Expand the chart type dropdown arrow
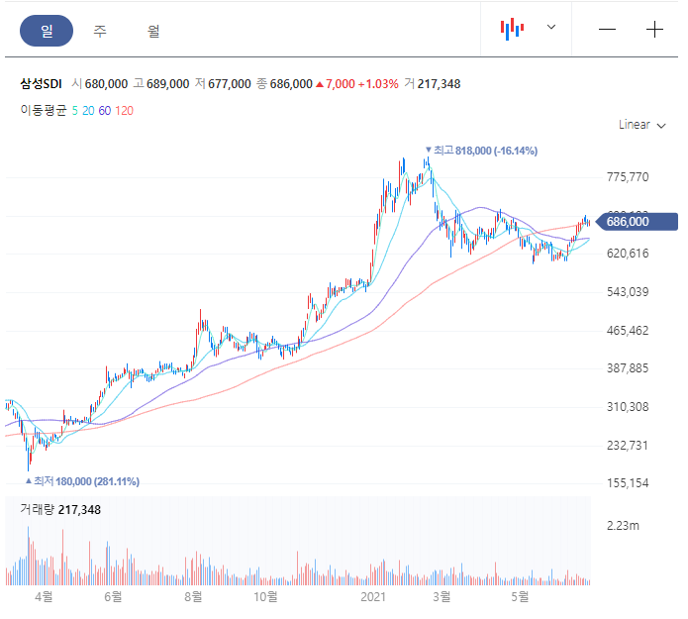 551,27
